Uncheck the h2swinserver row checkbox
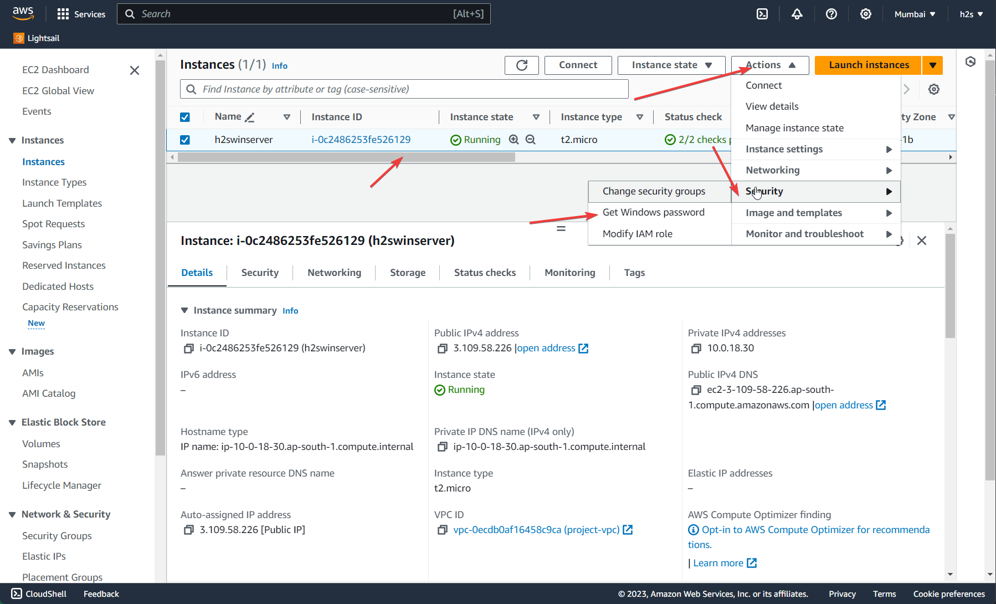 184,140
